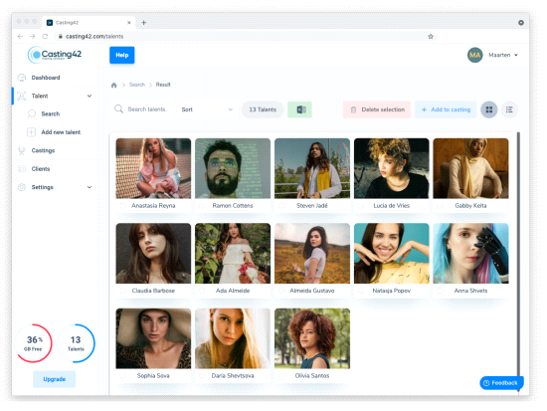
Task: Open a new browser tab
Action: click(144, 23)
